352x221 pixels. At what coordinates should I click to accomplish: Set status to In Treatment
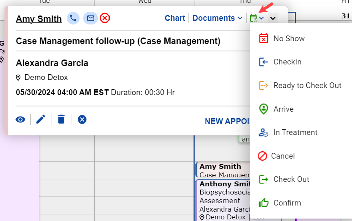click(x=295, y=133)
